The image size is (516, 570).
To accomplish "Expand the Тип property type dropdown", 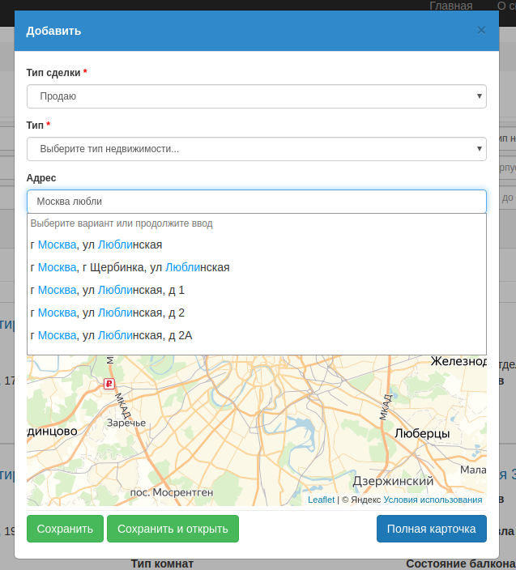I will (256, 149).
